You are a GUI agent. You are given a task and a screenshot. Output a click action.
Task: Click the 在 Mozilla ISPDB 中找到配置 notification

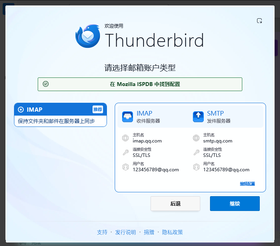(x=140, y=84)
